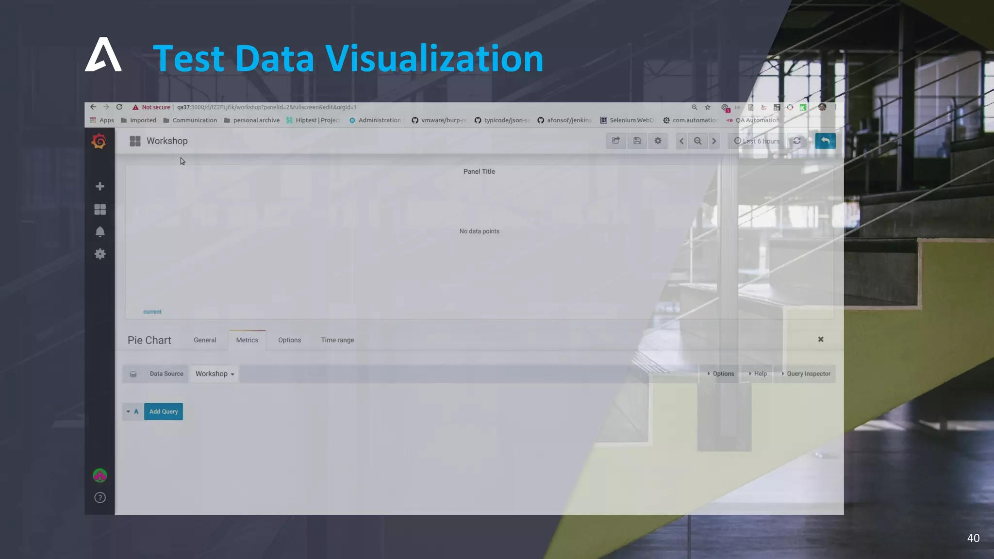The image size is (994, 559).
Task: Switch to the Options tab
Action: tap(289, 340)
